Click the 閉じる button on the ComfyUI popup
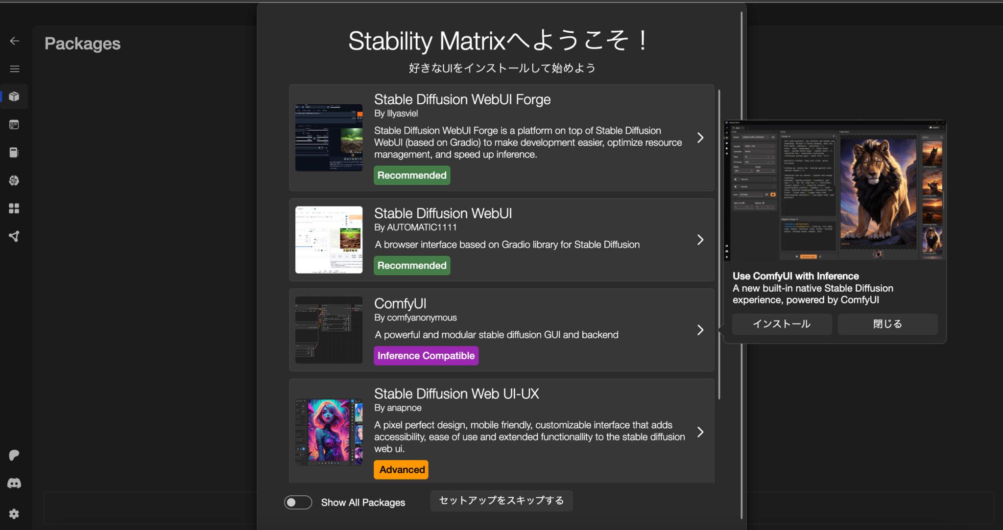The height and width of the screenshot is (530, 1003). pos(887,323)
